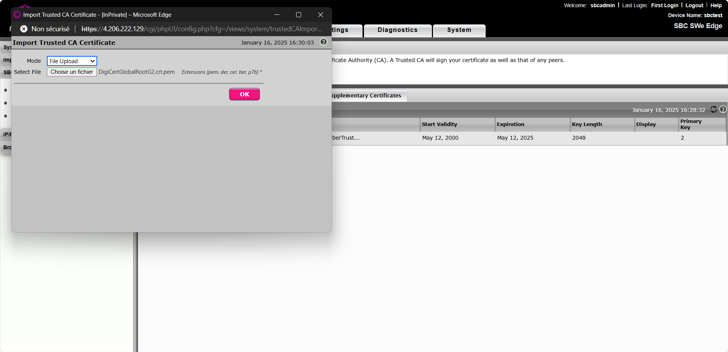Viewport: 728px width, 352px height.
Task: Click the Key Length column header
Action: (587, 124)
